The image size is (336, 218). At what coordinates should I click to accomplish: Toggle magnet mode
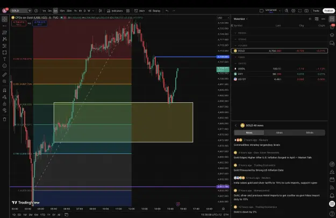point(4,90)
